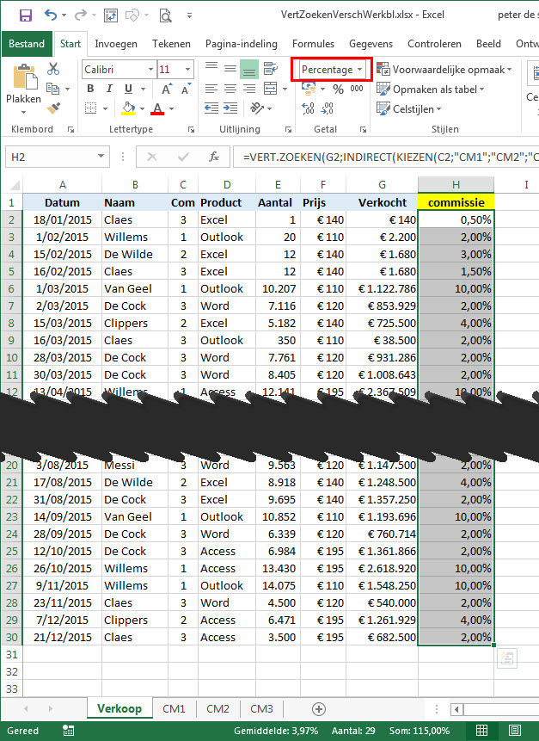Switch to the Tekenen ribbon tab

coord(171,44)
